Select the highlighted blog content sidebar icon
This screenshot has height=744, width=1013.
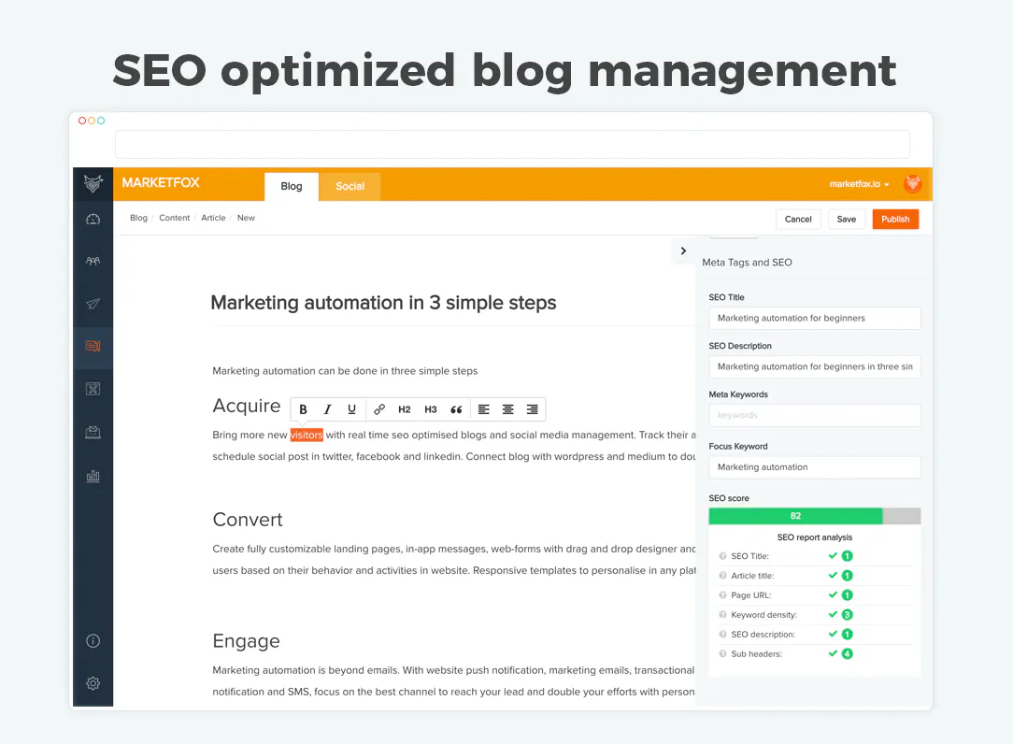point(93,347)
